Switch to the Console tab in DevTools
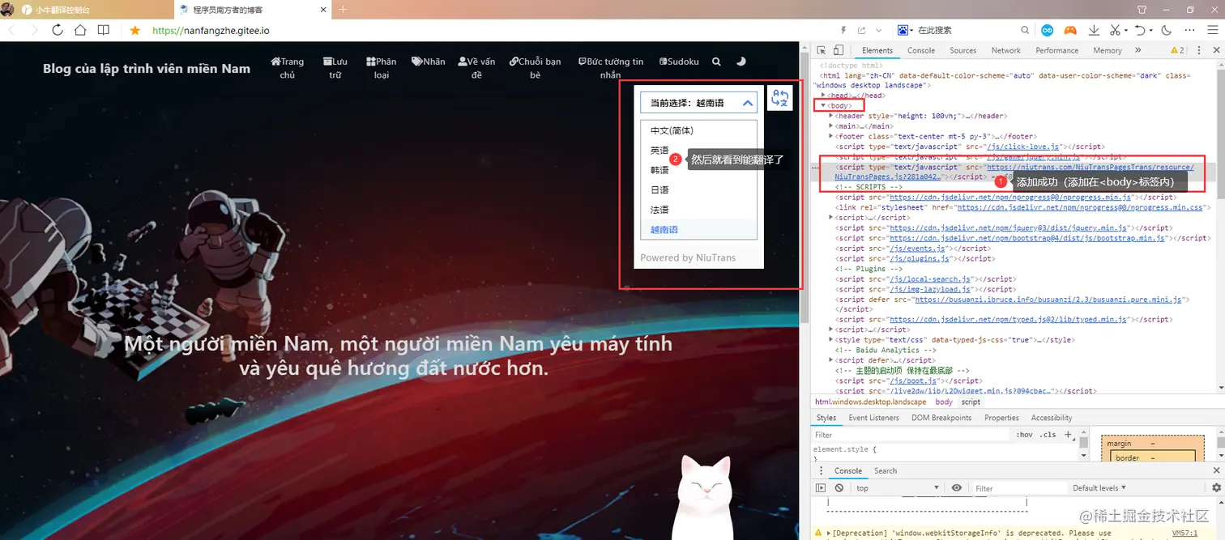This screenshot has width=1225, height=540. tap(921, 50)
